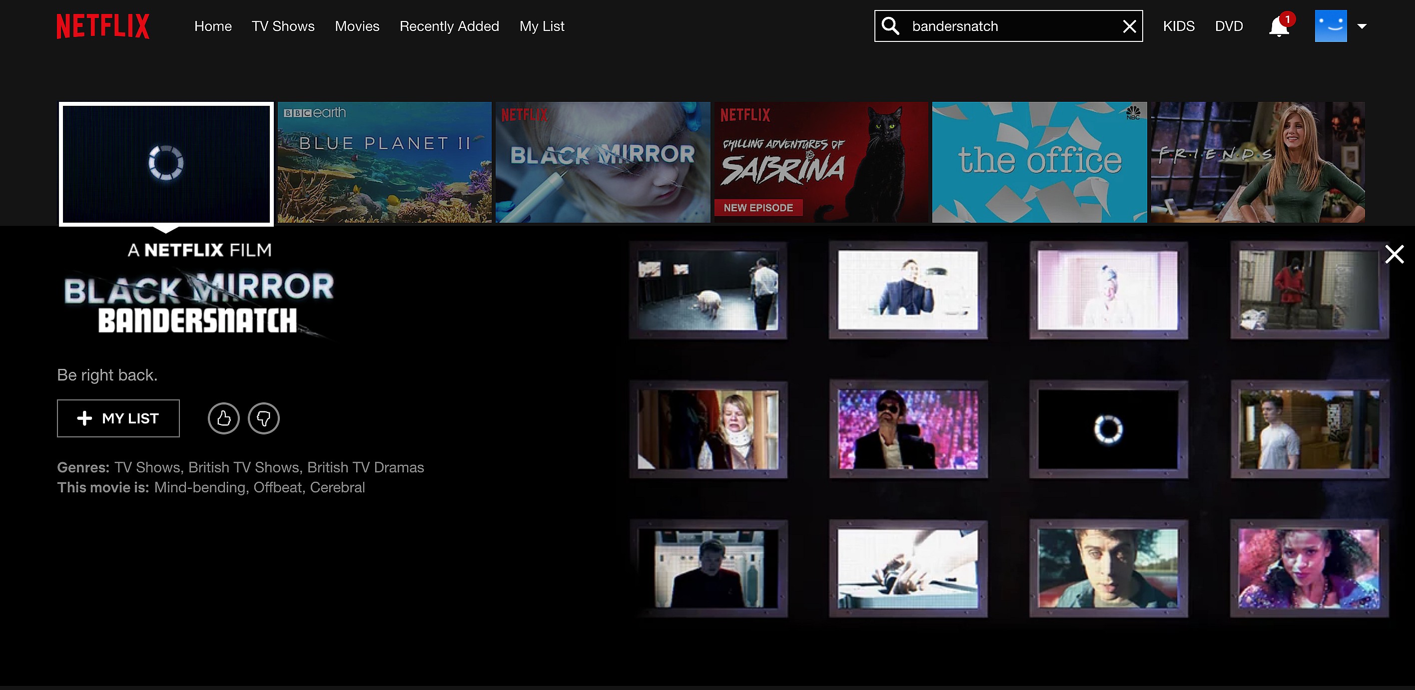Image resolution: width=1415 pixels, height=690 pixels.
Task: Open the TV Shows menu
Action: 283,26
